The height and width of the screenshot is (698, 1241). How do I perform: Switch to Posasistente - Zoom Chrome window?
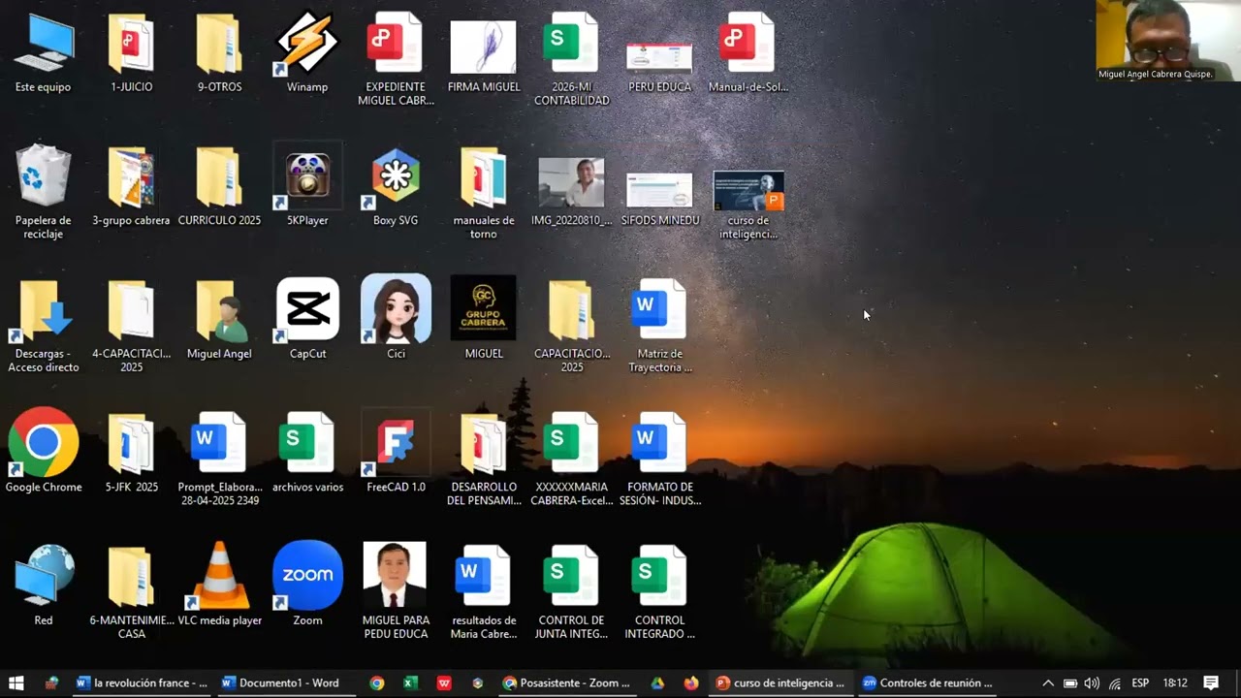(566, 682)
